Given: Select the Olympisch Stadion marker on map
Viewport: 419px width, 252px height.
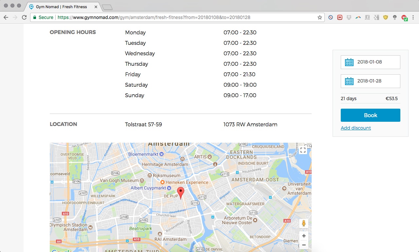Looking at the screenshot, I should pyautogui.click(x=91, y=227).
